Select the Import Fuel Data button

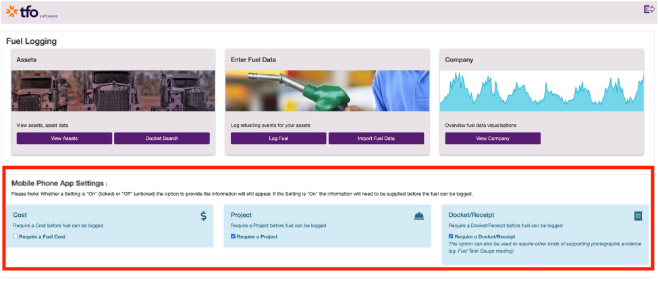376,138
